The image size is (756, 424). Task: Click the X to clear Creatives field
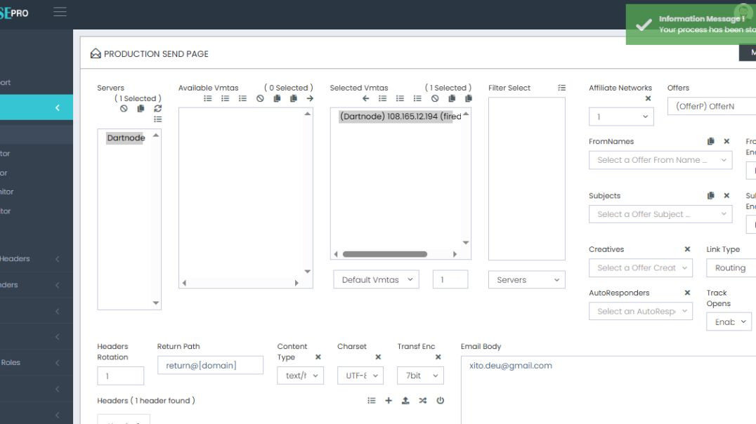(686, 249)
